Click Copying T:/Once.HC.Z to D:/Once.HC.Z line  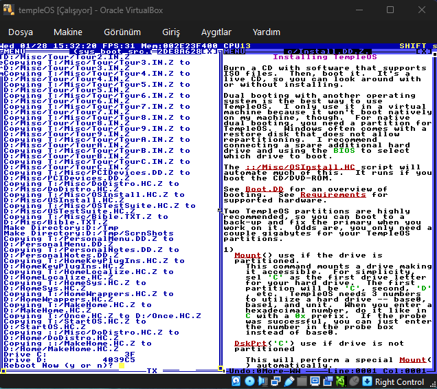(x=102, y=316)
